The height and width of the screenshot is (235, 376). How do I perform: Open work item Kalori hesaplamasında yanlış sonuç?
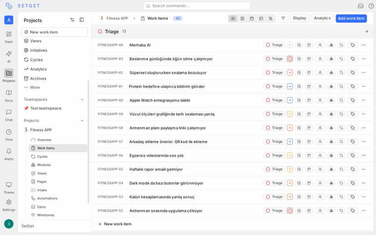click(x=162, y=197)
